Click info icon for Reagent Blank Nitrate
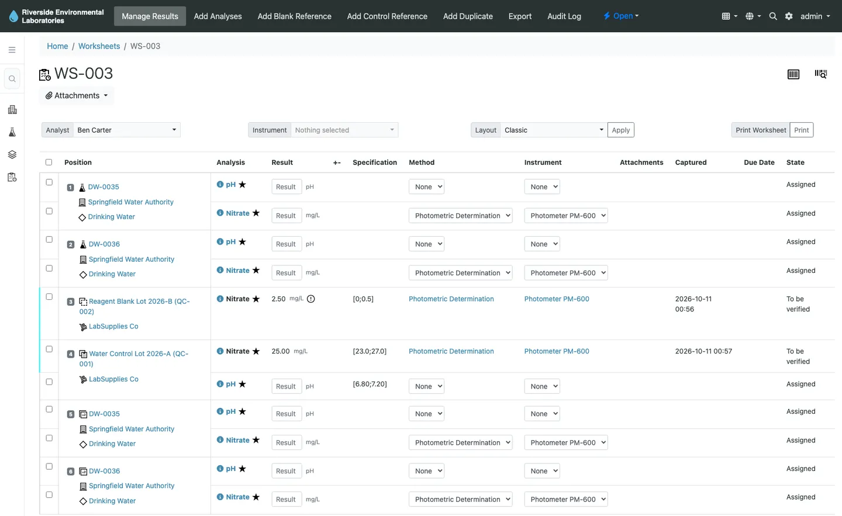The width and height of the screenshot is (842, 516). point(220,299)
